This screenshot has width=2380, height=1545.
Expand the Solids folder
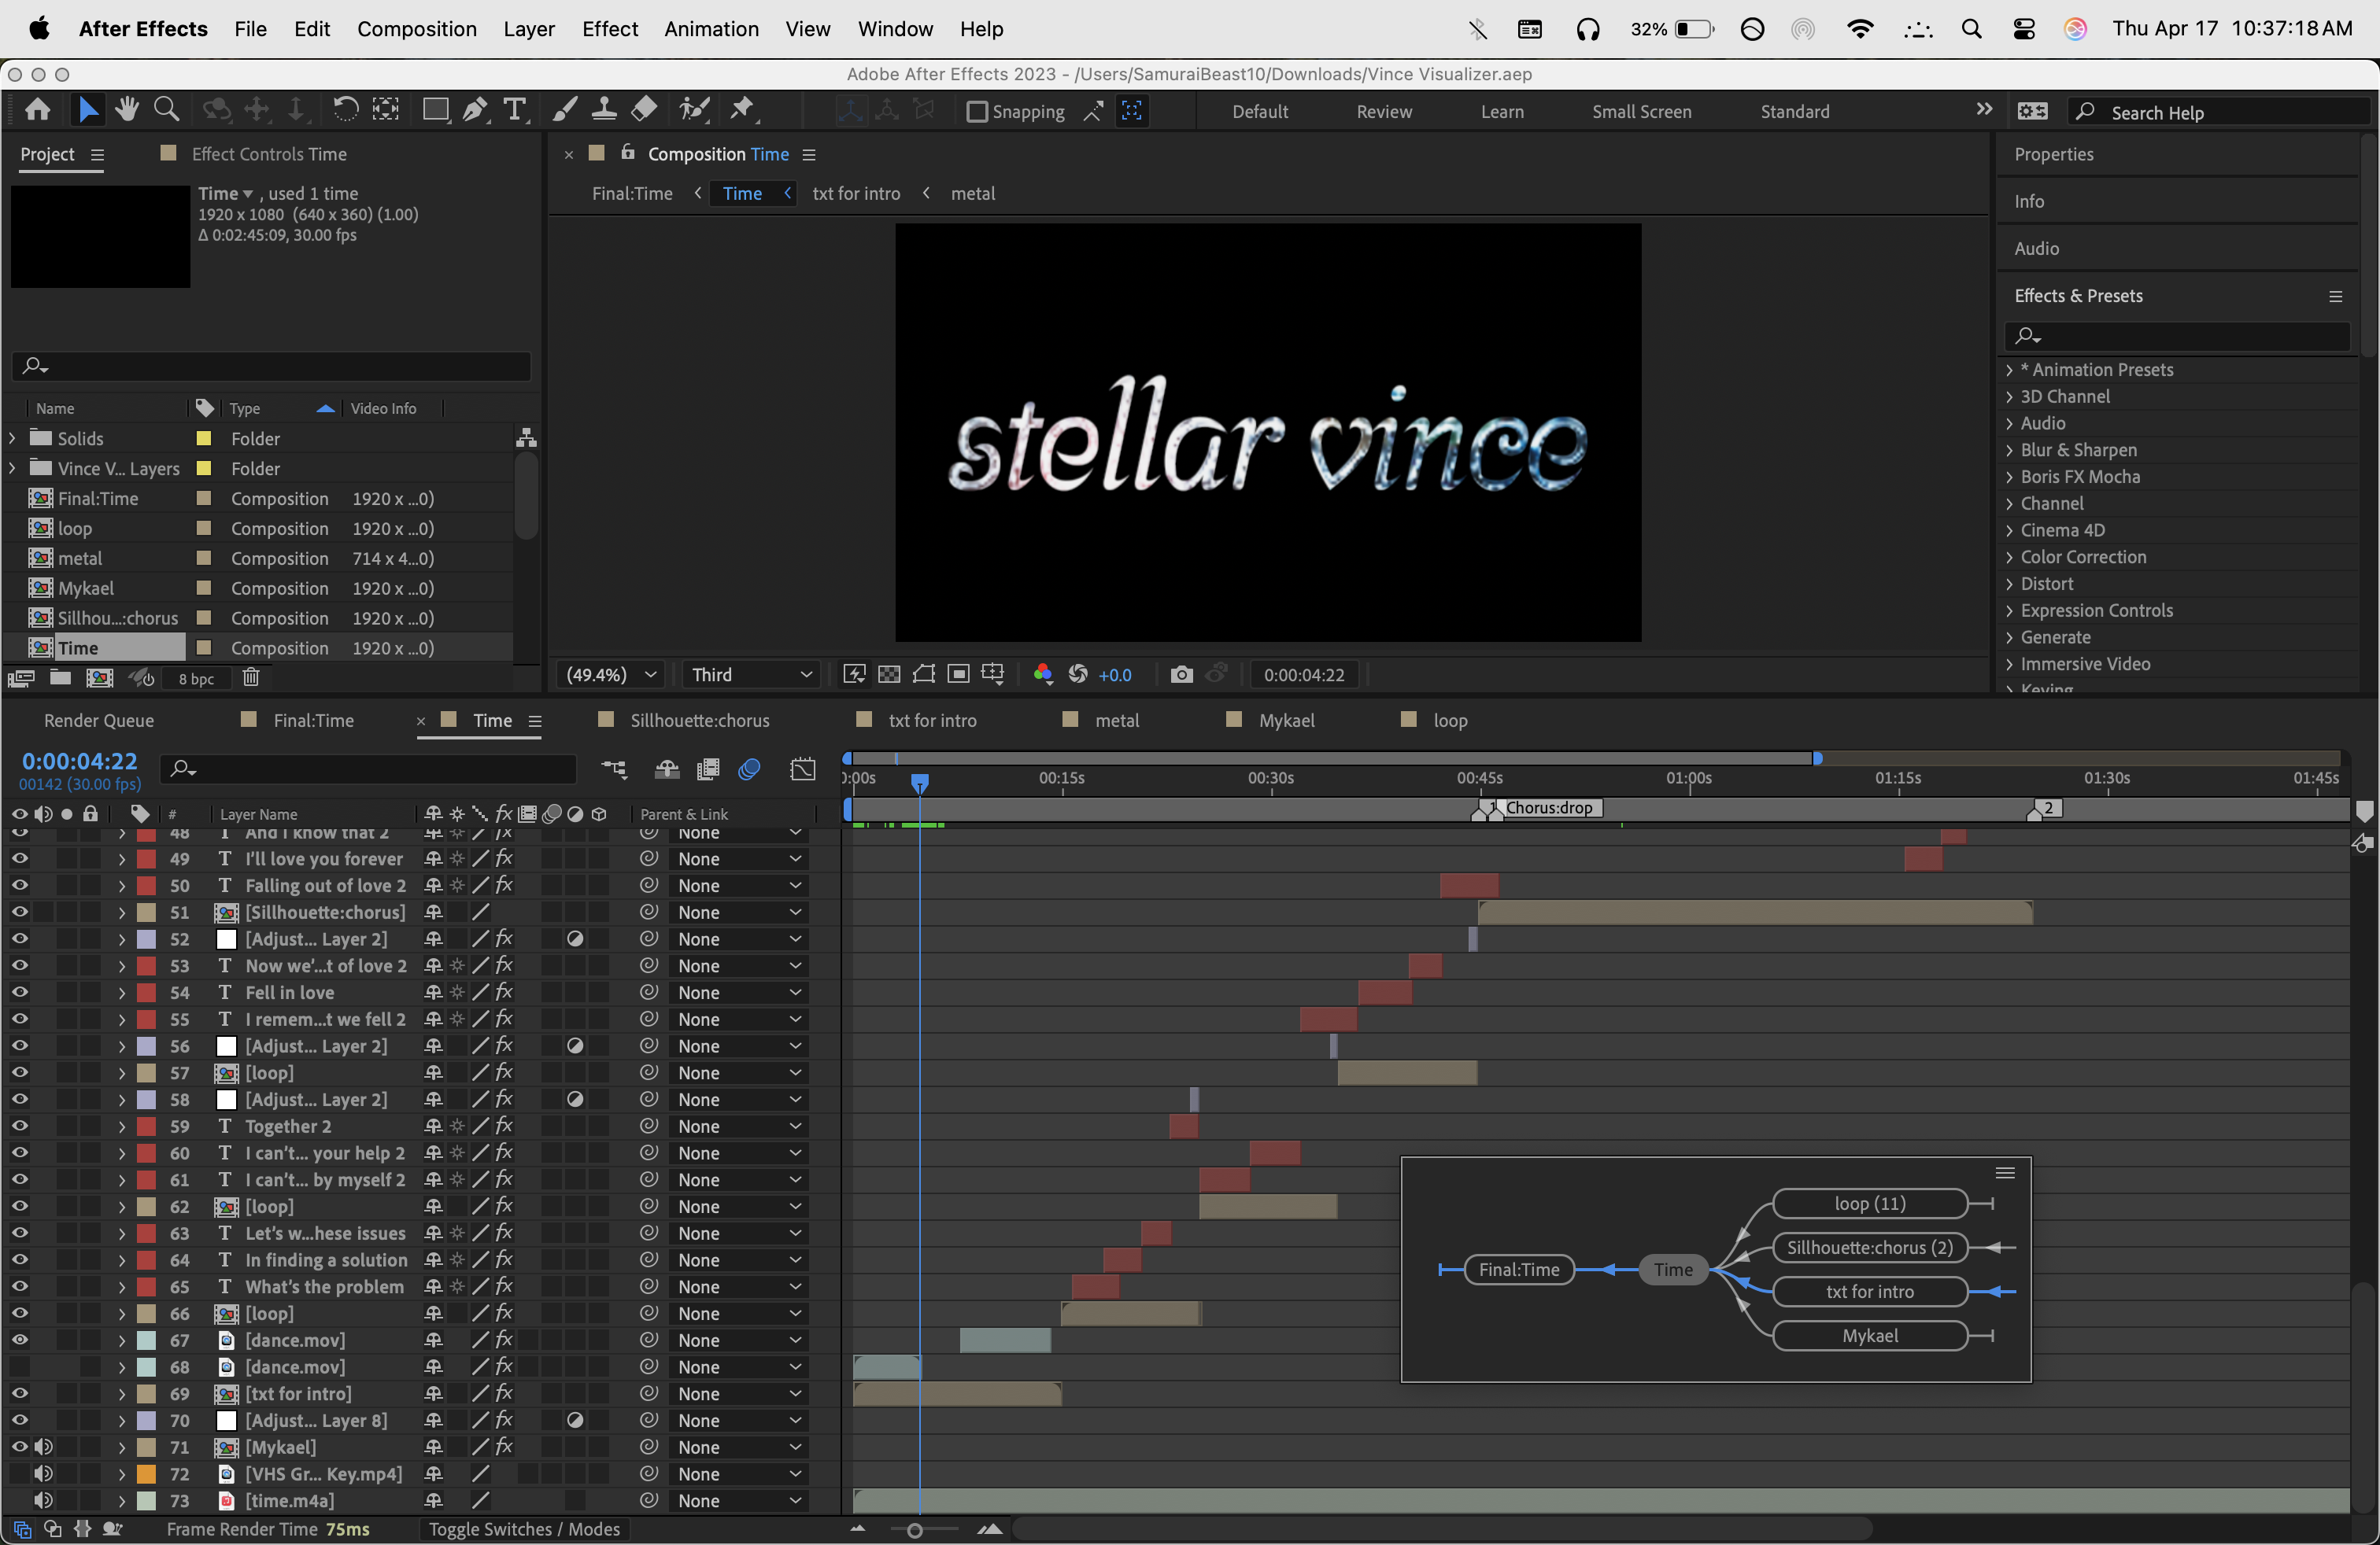pyautogui.click(x=12, y=439)
